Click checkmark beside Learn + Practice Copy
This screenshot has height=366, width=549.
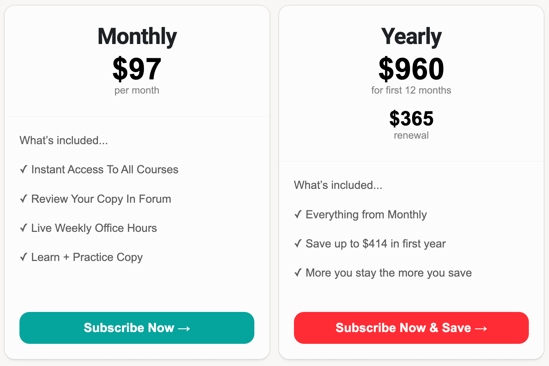tap(24, 257)
